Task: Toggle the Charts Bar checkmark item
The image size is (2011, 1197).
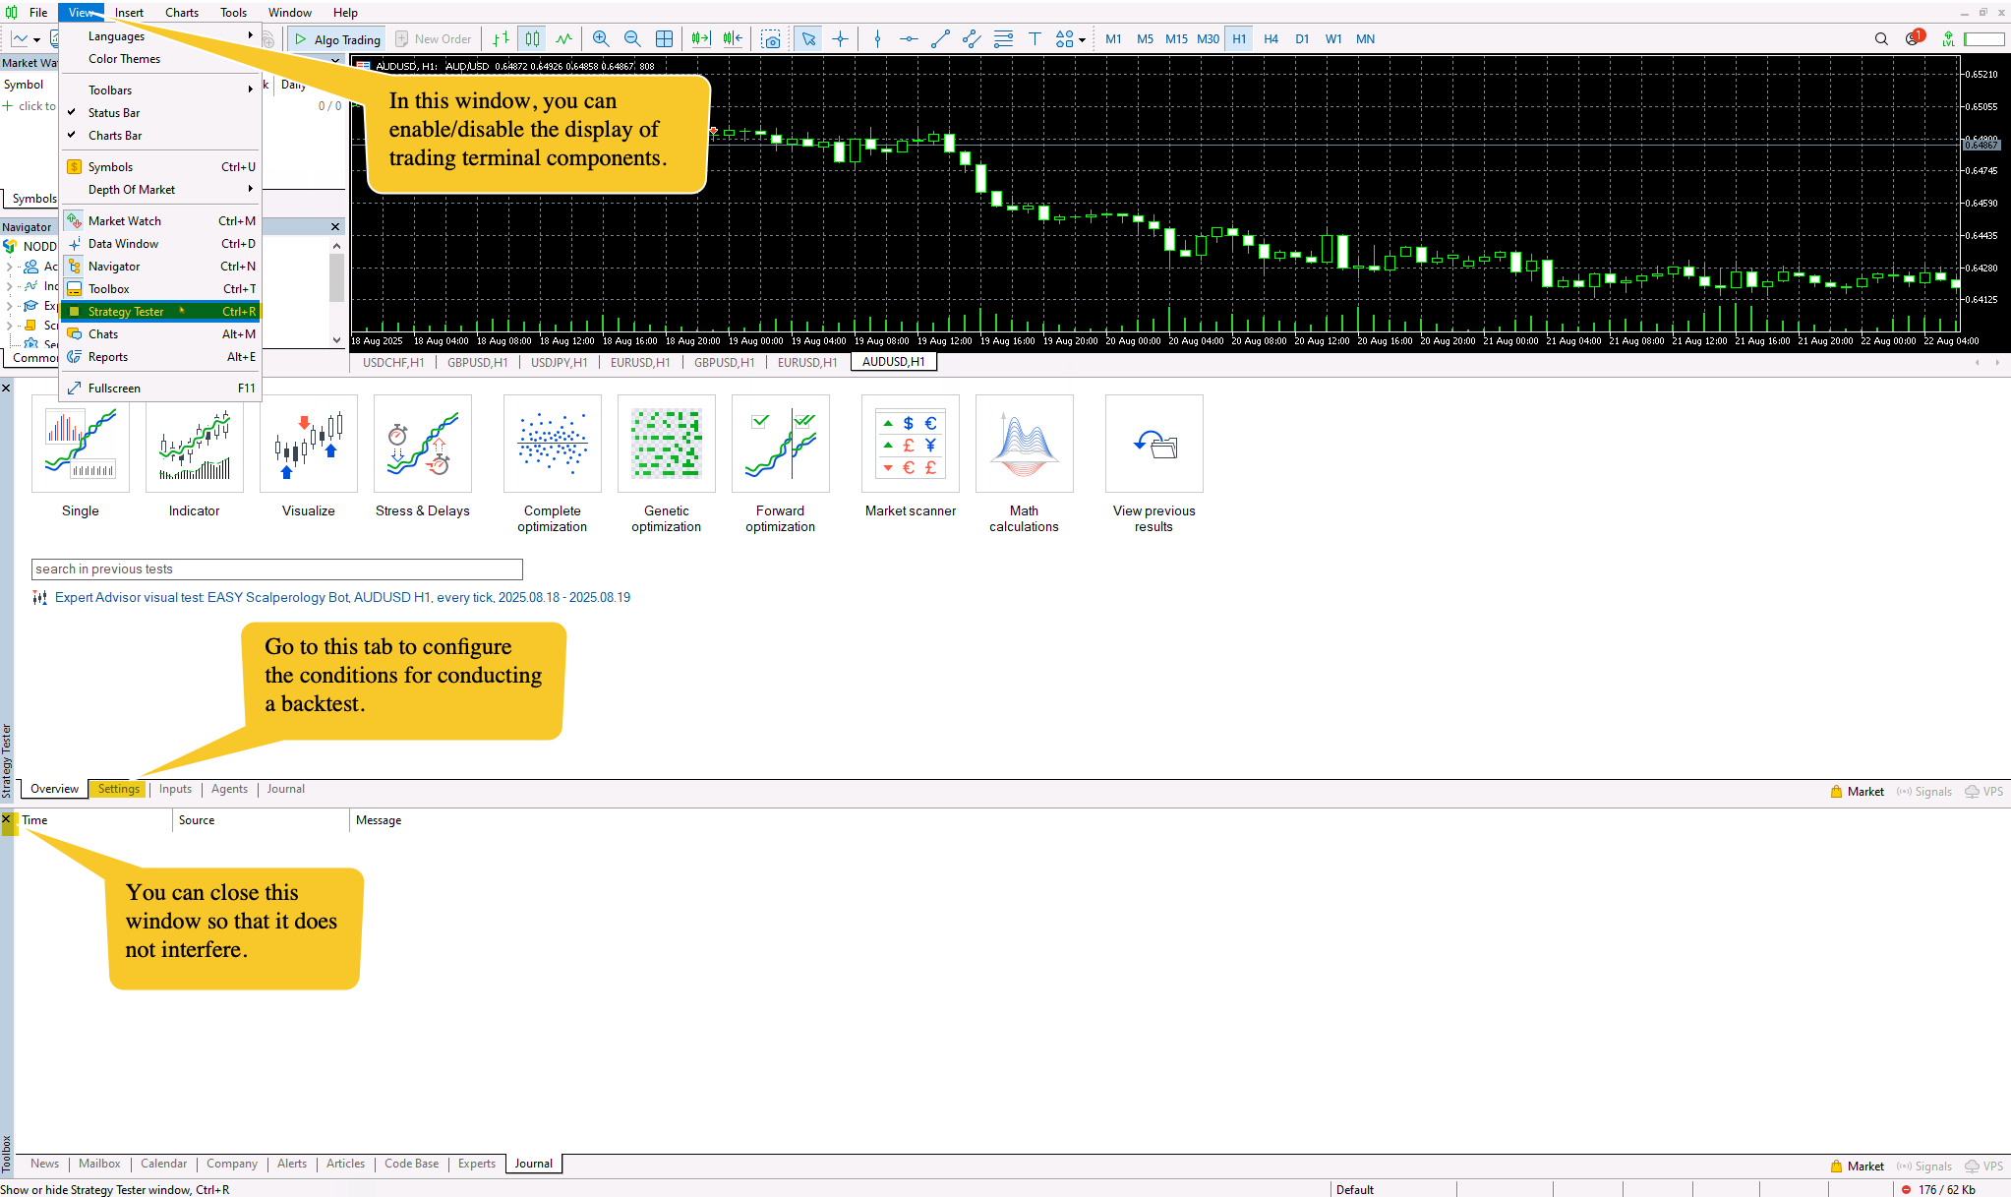Action: coord(115,136)
